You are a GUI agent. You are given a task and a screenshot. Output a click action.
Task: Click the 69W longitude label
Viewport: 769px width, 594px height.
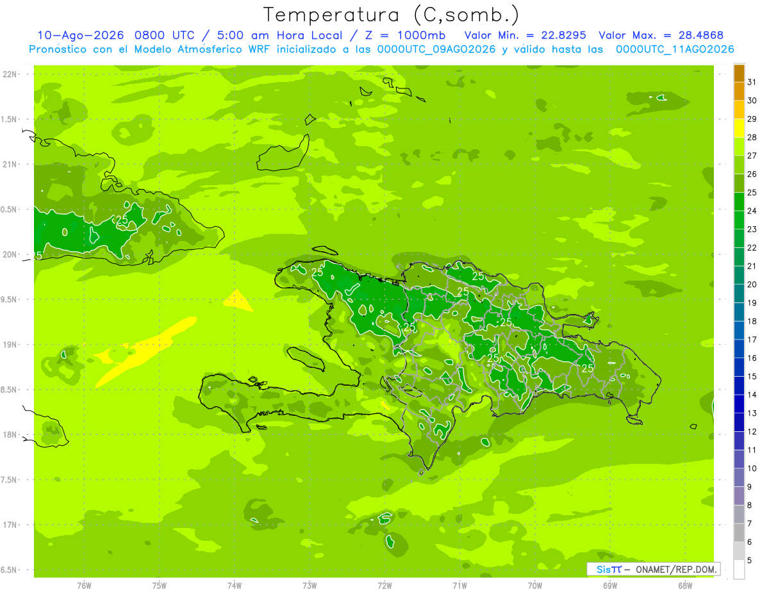610,586
